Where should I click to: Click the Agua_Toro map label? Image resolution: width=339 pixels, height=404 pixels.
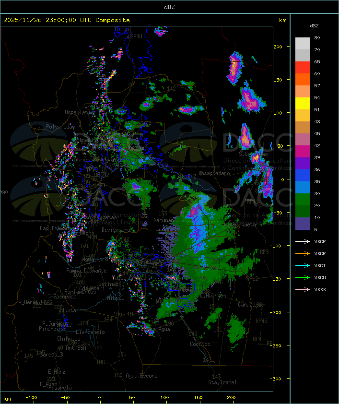pos(95,259)
